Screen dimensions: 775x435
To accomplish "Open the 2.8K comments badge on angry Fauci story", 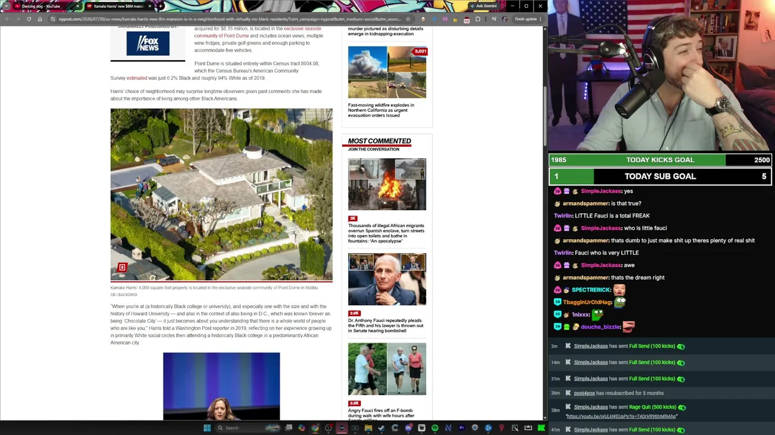I will pos(354,403).
